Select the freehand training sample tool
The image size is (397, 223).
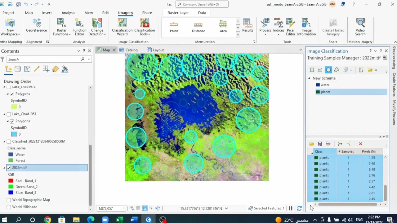point(337,70)
